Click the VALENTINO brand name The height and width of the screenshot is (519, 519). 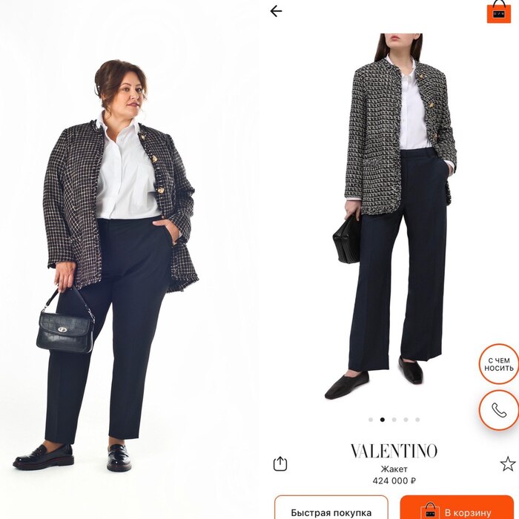pos(394,451)
